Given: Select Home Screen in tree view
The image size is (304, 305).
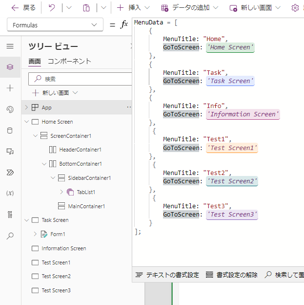Looking at the screenshot, I should (57, 122).
